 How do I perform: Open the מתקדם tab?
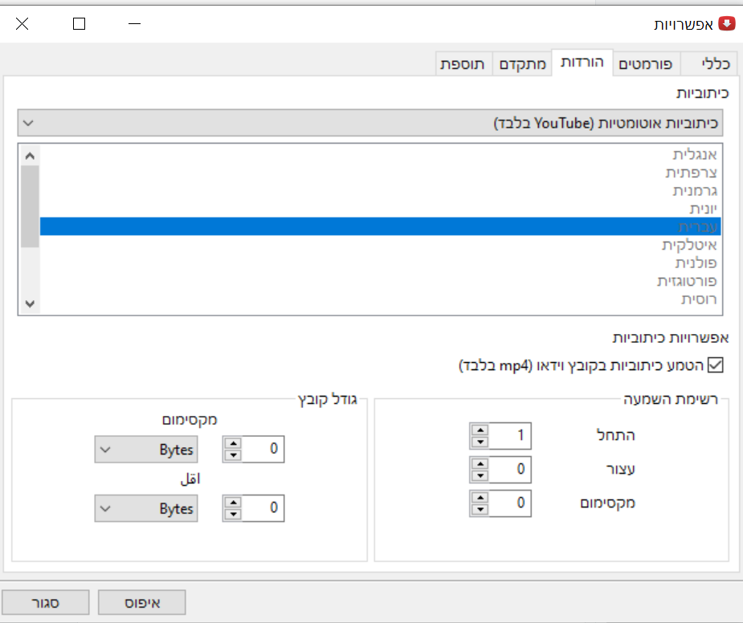pyautogui.click(x=523, y=64)
